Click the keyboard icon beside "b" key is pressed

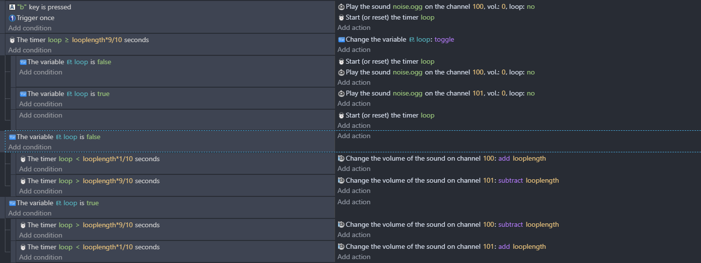tap(12, 7)
